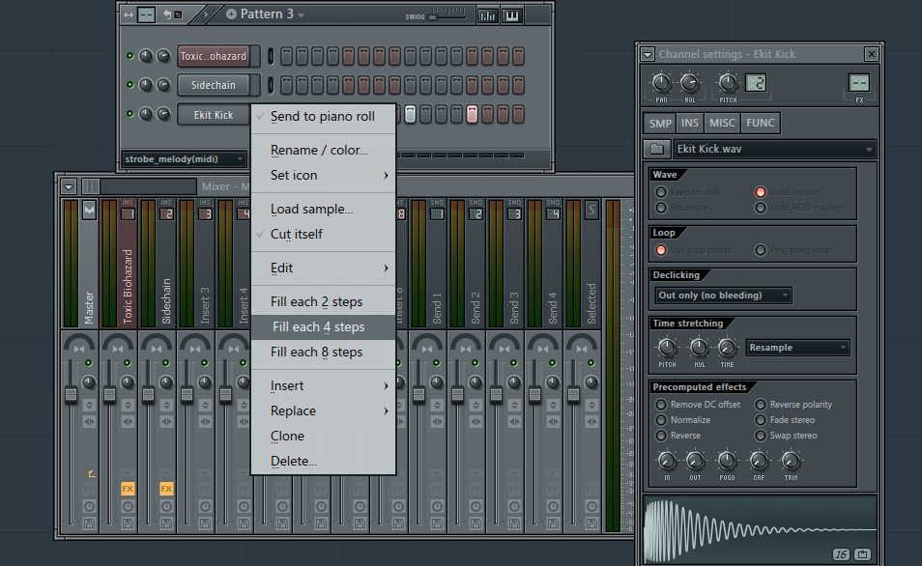Open the Declicking mode dropdown
922x566 pixels.
[x=723, y=296]
